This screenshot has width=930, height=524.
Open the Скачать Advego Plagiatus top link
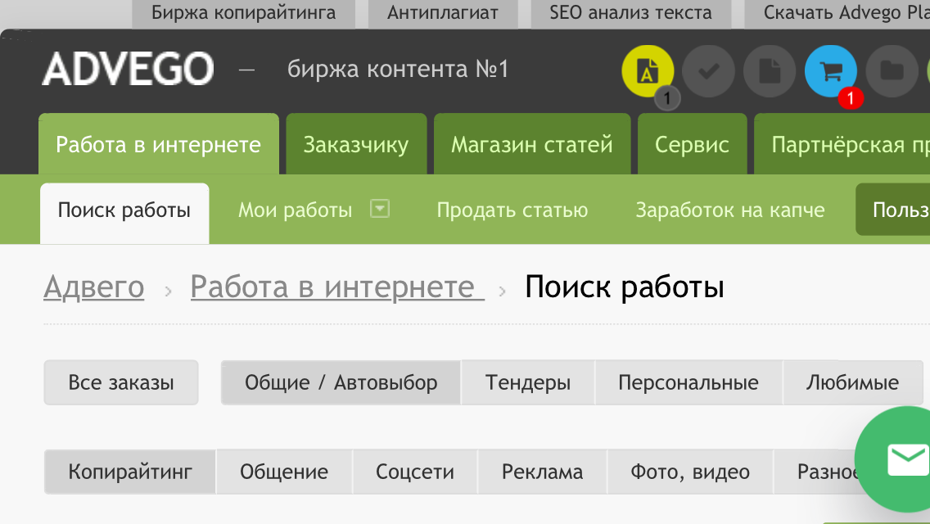(x=837, y=13)
